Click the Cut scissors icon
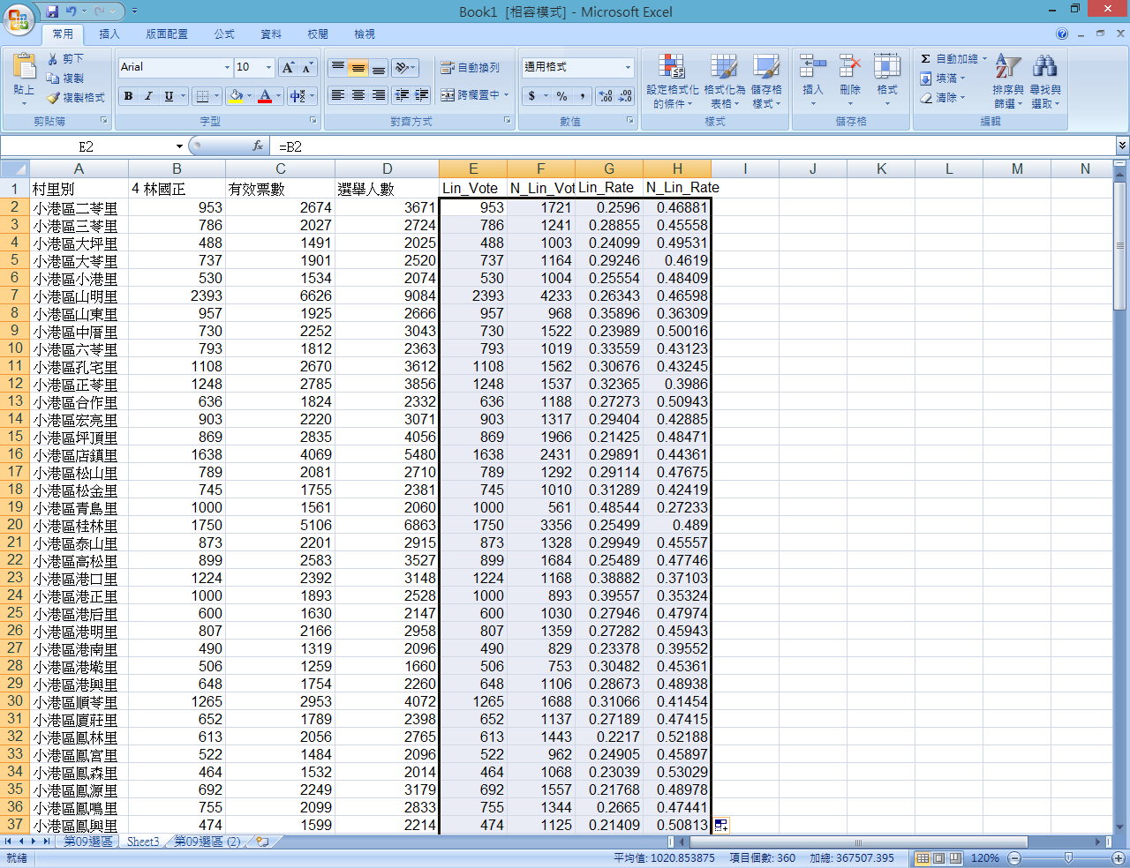 coord(54,59)
